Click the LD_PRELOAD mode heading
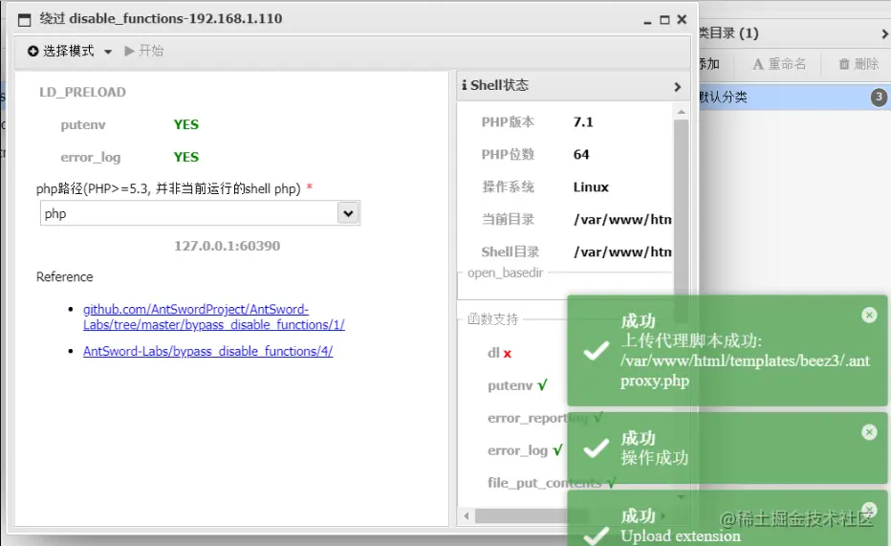Screen dimensions: 891x546 [82, 92]
